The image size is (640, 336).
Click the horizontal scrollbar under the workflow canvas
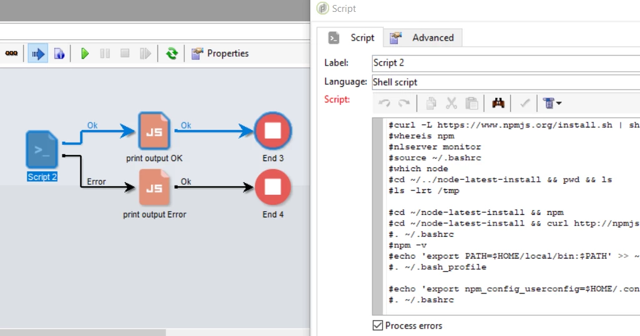coord(83,332)
